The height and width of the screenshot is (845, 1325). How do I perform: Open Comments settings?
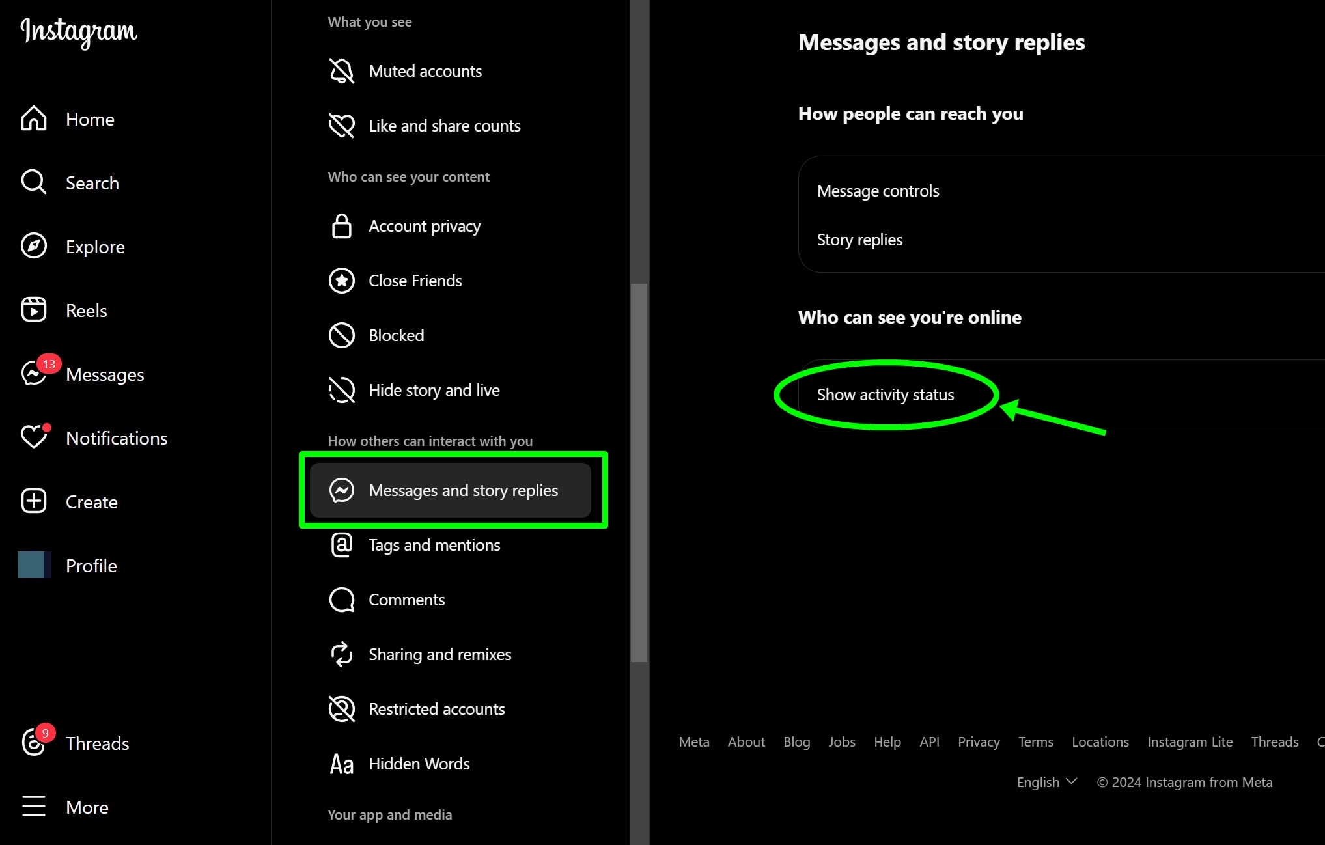click(x=451, y=600)
